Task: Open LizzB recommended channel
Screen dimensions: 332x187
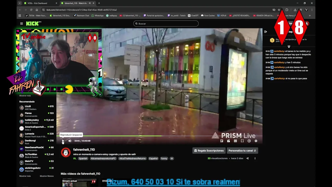Action: tap(37, 108)
